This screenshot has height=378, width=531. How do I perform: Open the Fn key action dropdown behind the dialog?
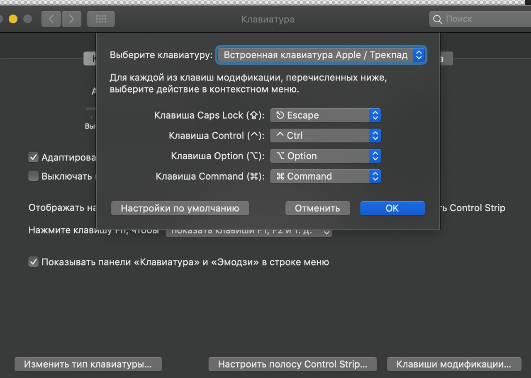pyautogui.click(x=249, y=233)
